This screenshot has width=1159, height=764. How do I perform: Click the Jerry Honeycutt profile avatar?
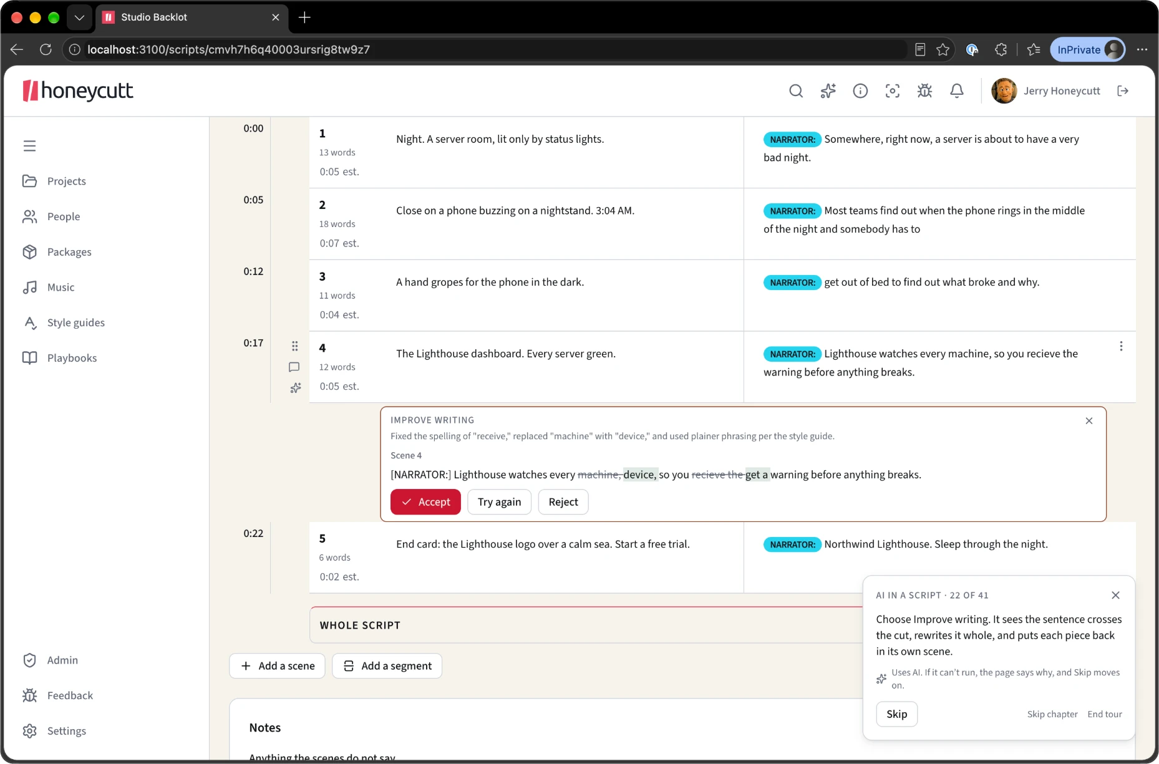pos(1004,91)
